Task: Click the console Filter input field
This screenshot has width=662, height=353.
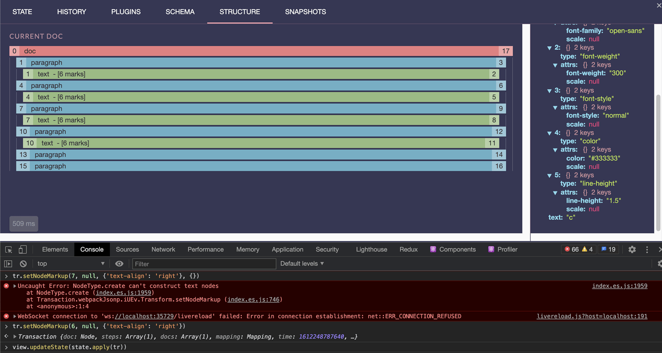Action: tap(204, 264)
